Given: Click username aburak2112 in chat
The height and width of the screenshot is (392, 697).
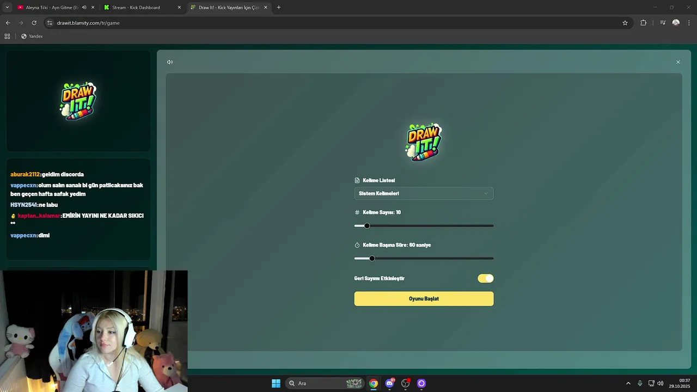Looking at the screenshot, I should [25, 174].
